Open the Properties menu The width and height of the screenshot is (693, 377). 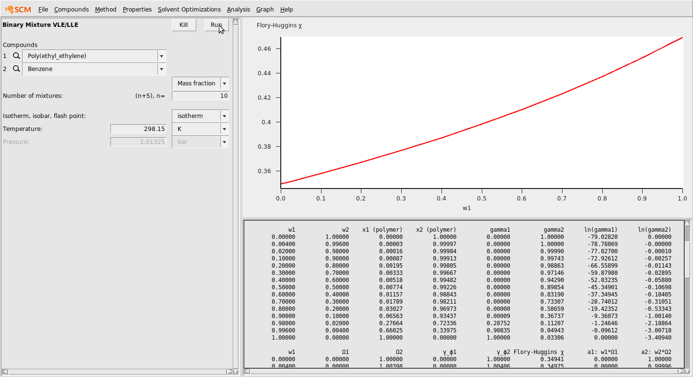[137, 9]
